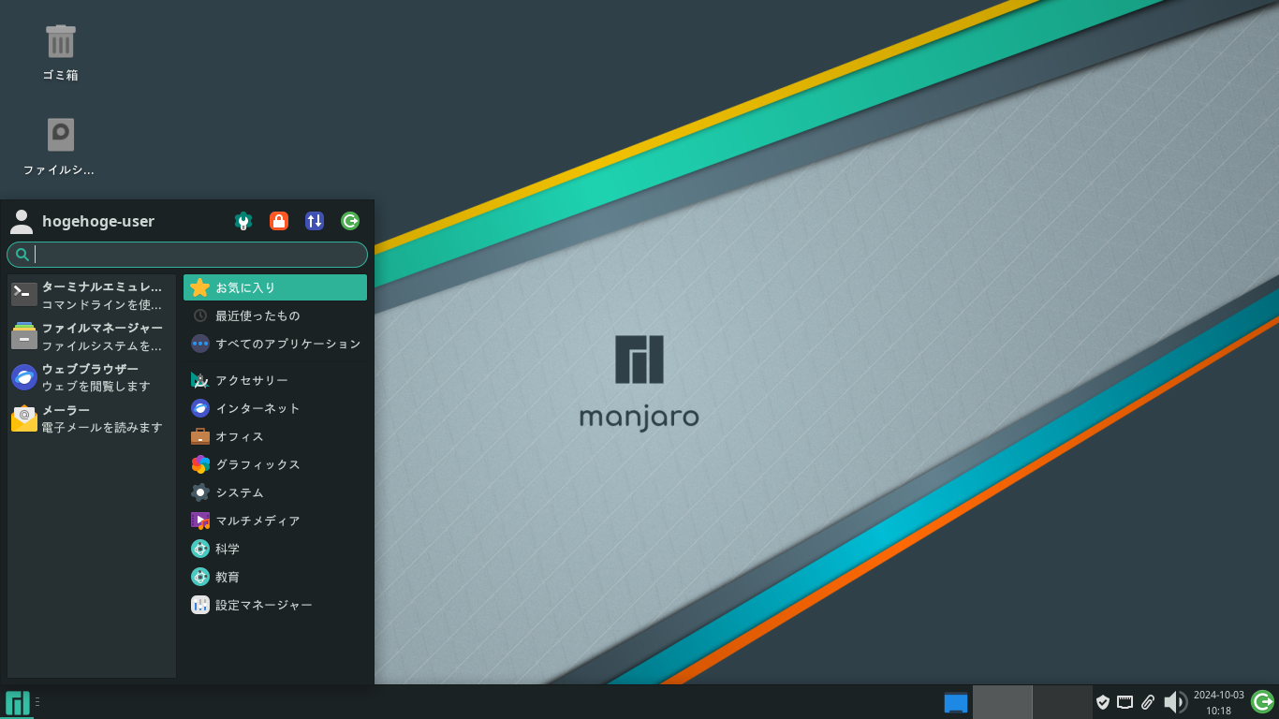Open the Terminal Emulator from the menu

click(89, 294)
